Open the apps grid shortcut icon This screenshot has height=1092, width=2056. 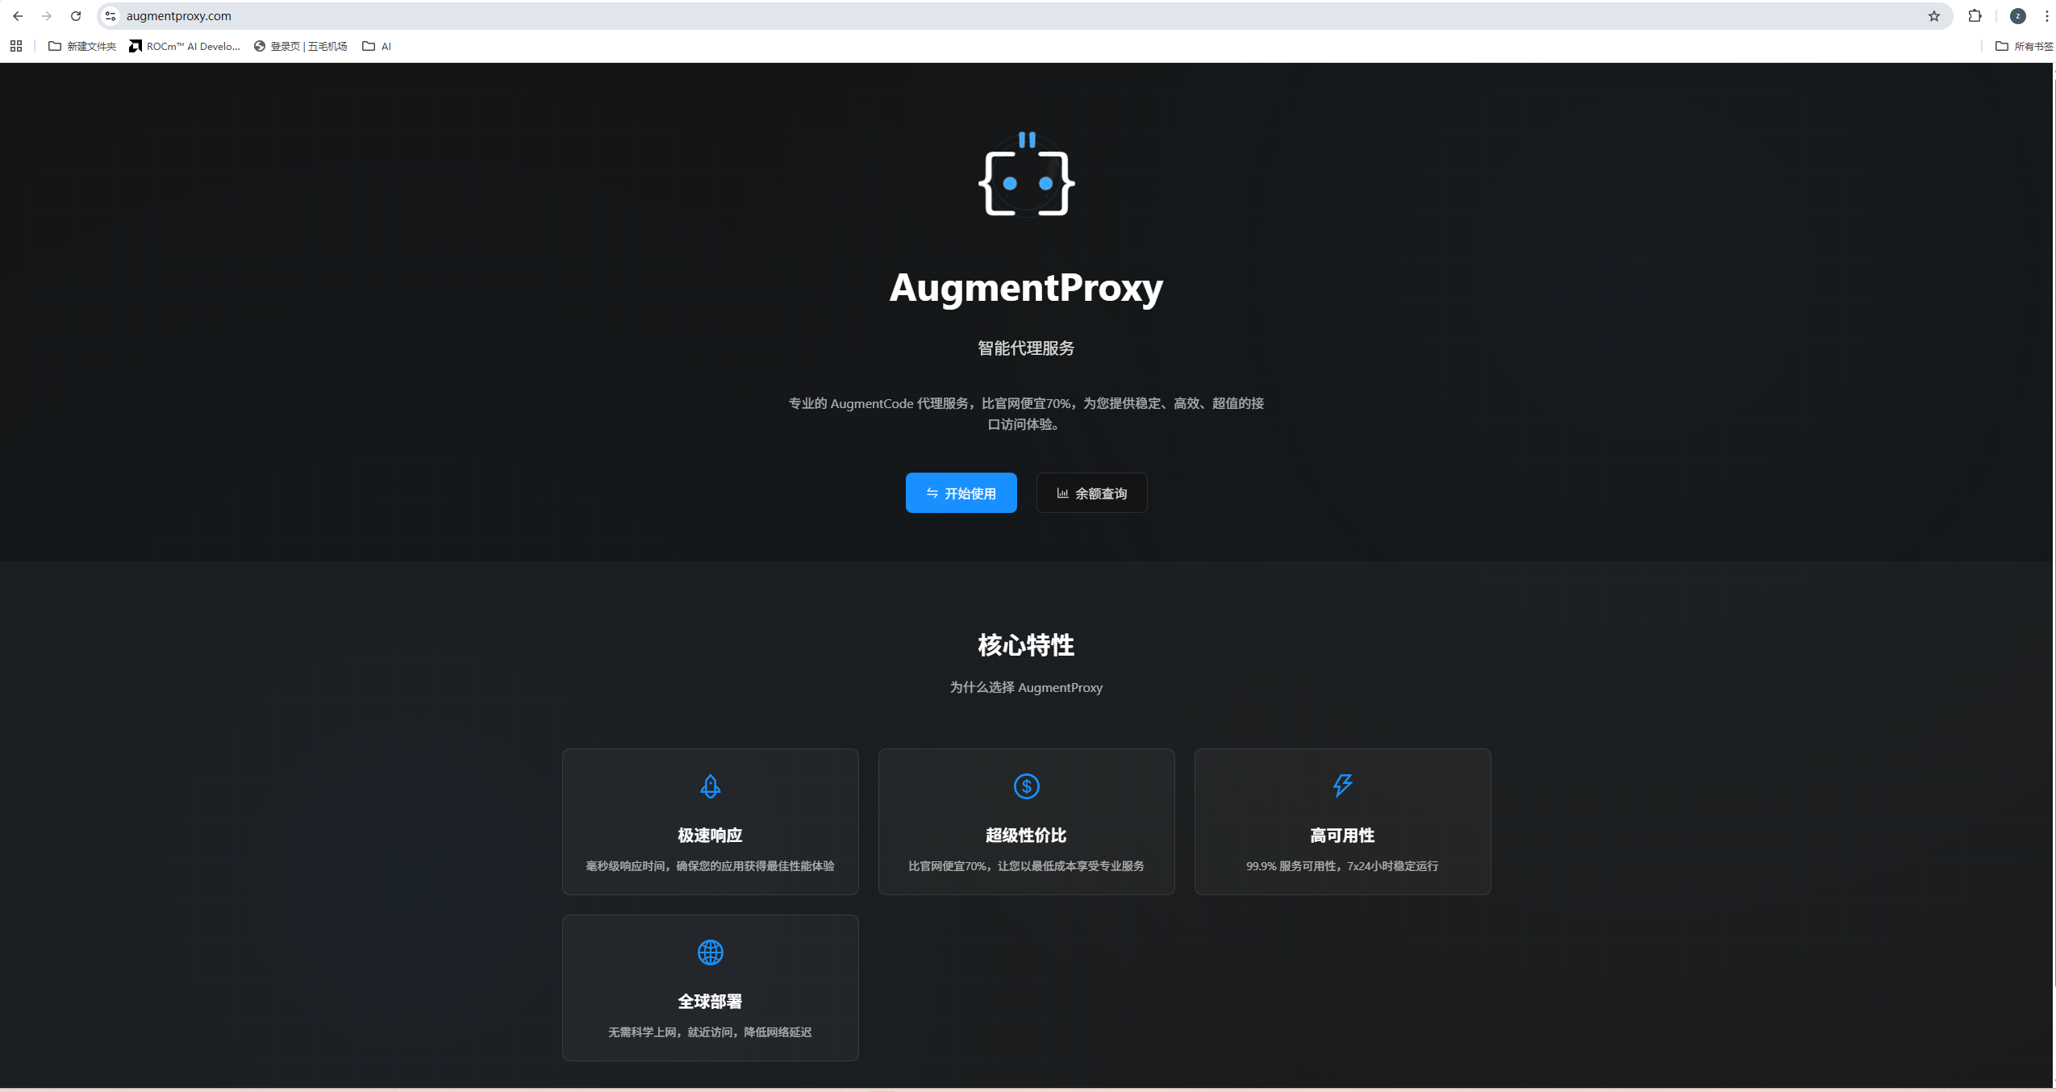coord(16,46)
